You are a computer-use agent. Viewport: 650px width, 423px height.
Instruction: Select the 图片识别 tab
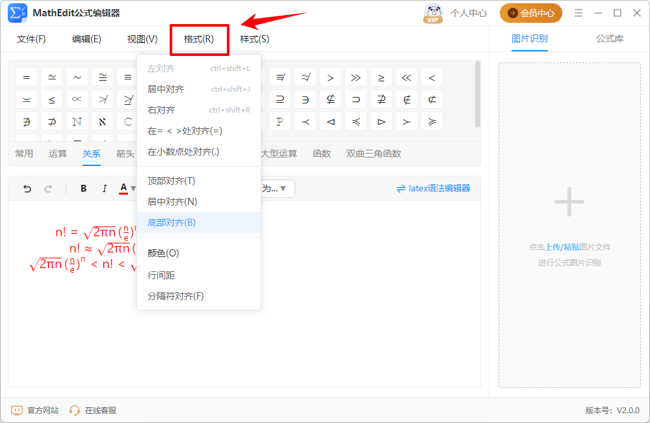pos(529,38)
